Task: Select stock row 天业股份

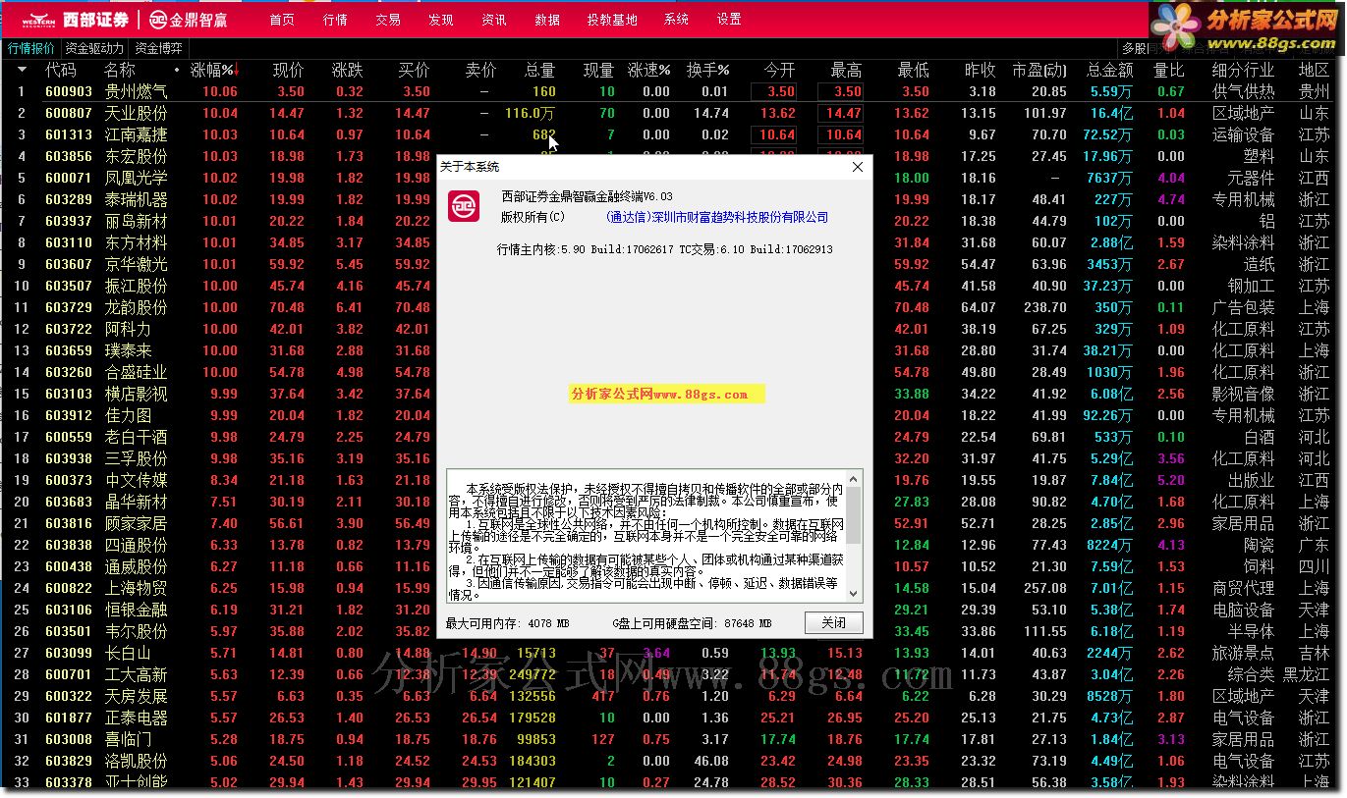Action: [x=673, y=113]
